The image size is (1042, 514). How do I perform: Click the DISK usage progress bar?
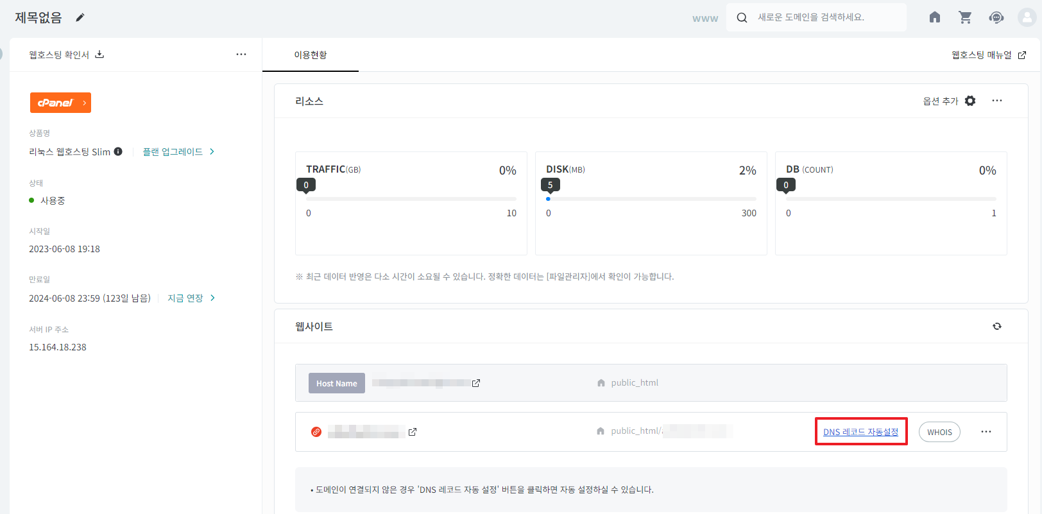(651, 199)
